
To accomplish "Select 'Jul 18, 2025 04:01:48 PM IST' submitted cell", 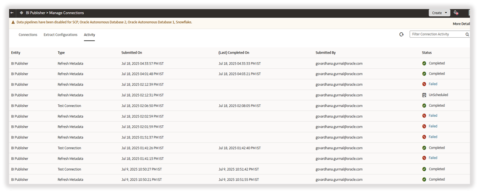I will click(x=142, y=74).
